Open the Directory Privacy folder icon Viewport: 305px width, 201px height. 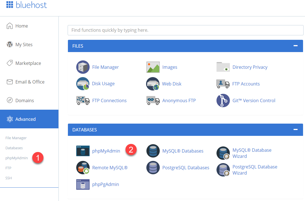point(223,67)
